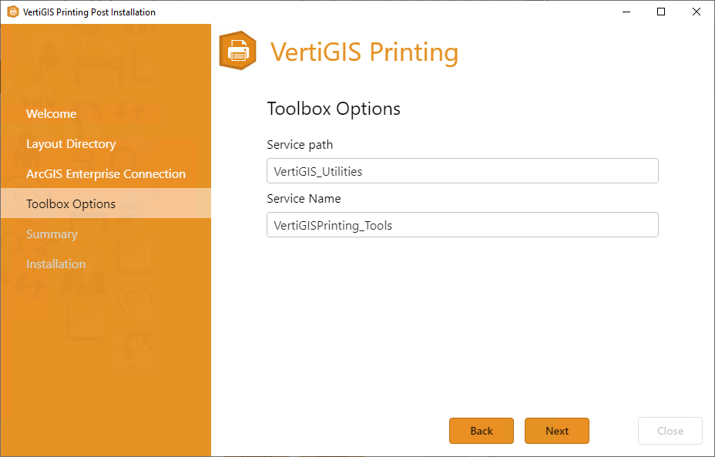Click the disabled Close button

click(x=670, y=431)
